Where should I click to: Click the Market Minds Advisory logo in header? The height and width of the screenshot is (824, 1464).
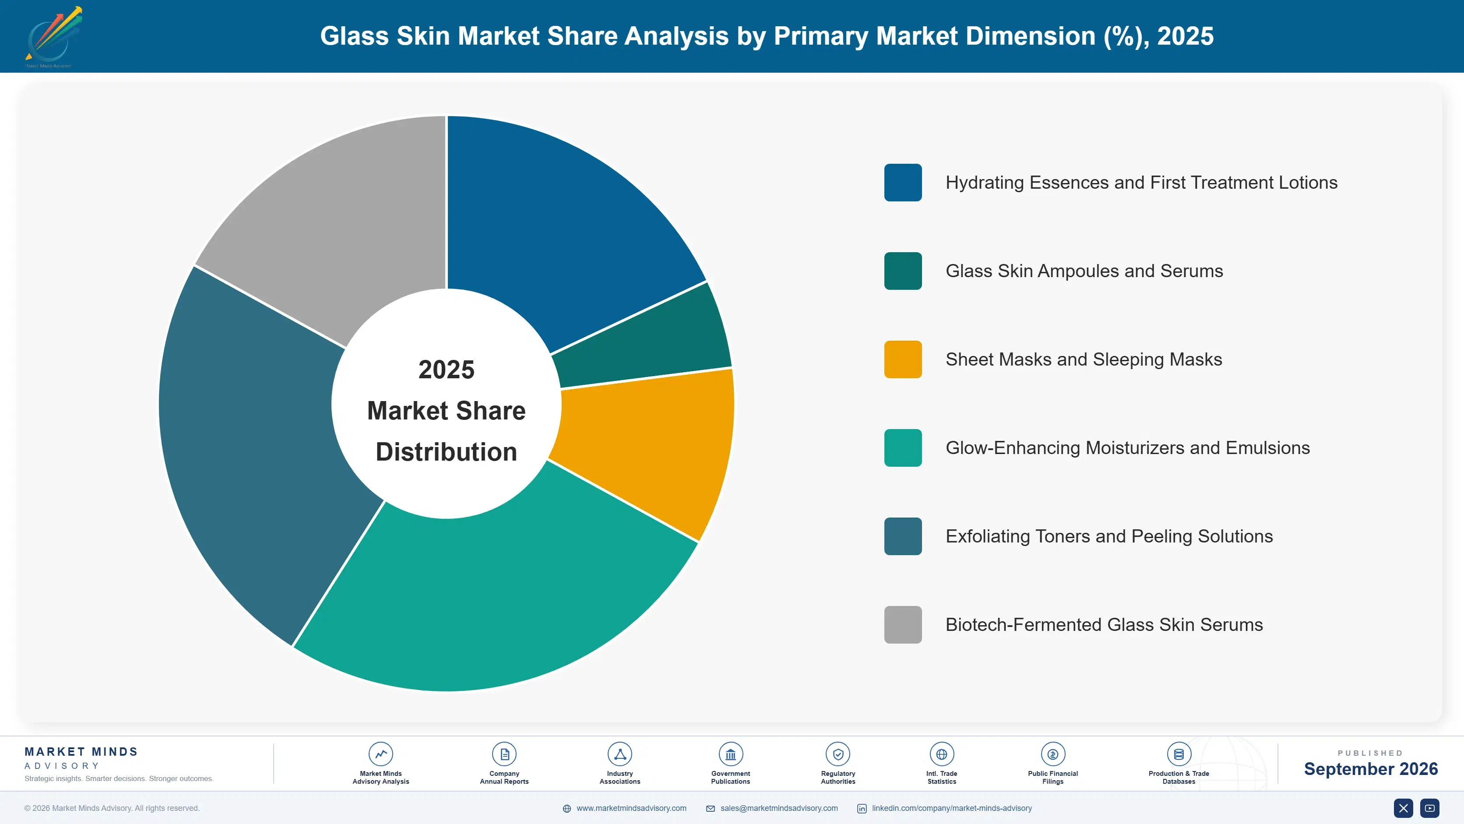(x=53, y=37)
